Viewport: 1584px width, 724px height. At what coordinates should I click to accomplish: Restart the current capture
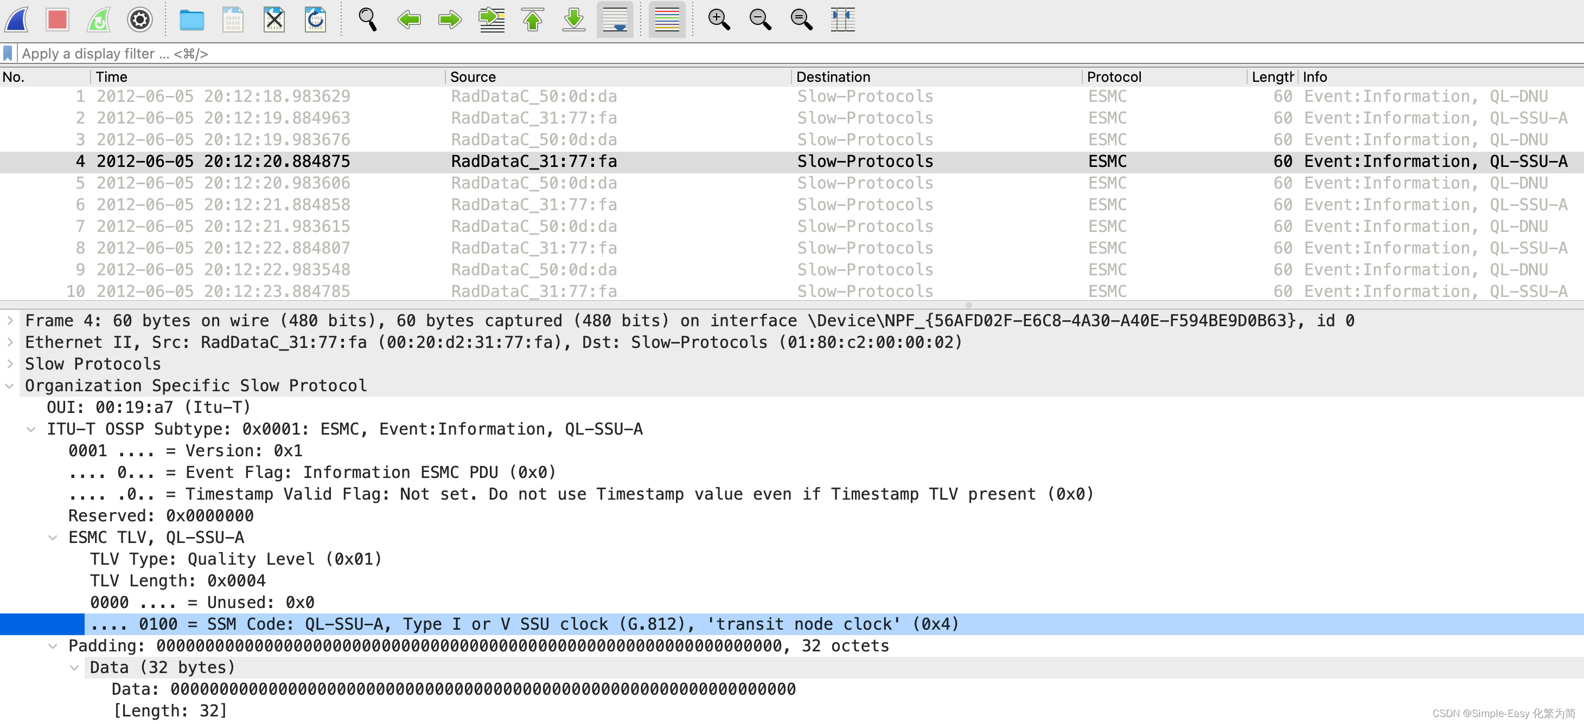[x=98, y=20]
